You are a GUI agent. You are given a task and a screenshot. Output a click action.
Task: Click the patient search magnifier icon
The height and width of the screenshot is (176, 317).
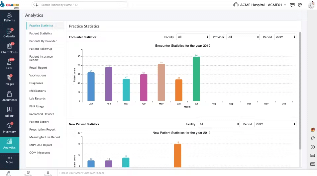pos(36,5)
